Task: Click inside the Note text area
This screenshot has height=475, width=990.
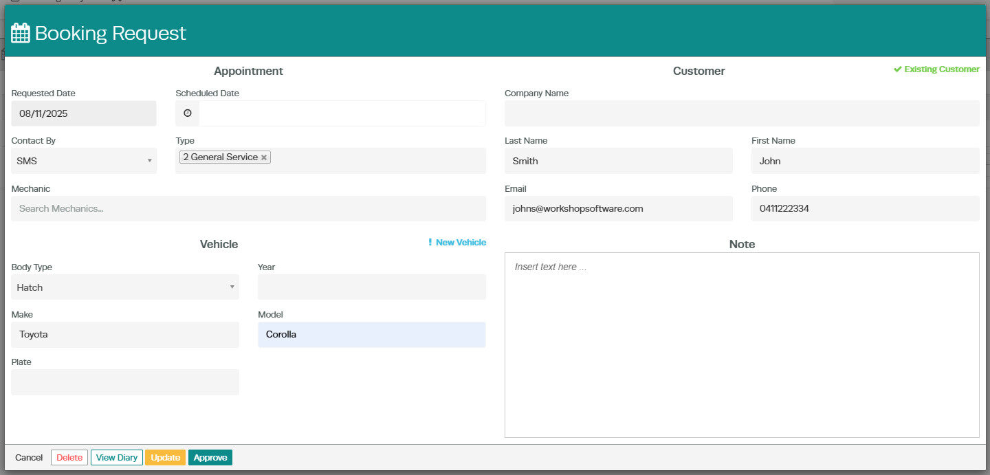Action: (742, 345)
